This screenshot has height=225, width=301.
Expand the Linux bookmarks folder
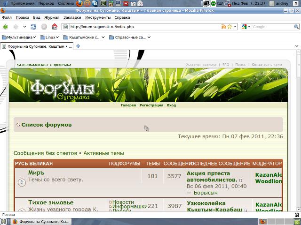pyautogui.click(x=50, y=37)
